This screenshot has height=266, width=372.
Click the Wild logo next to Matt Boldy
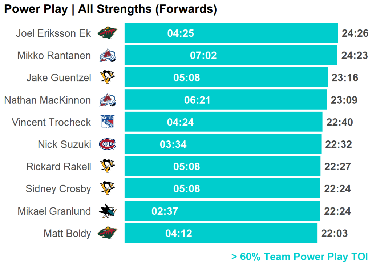coord(108,233)
